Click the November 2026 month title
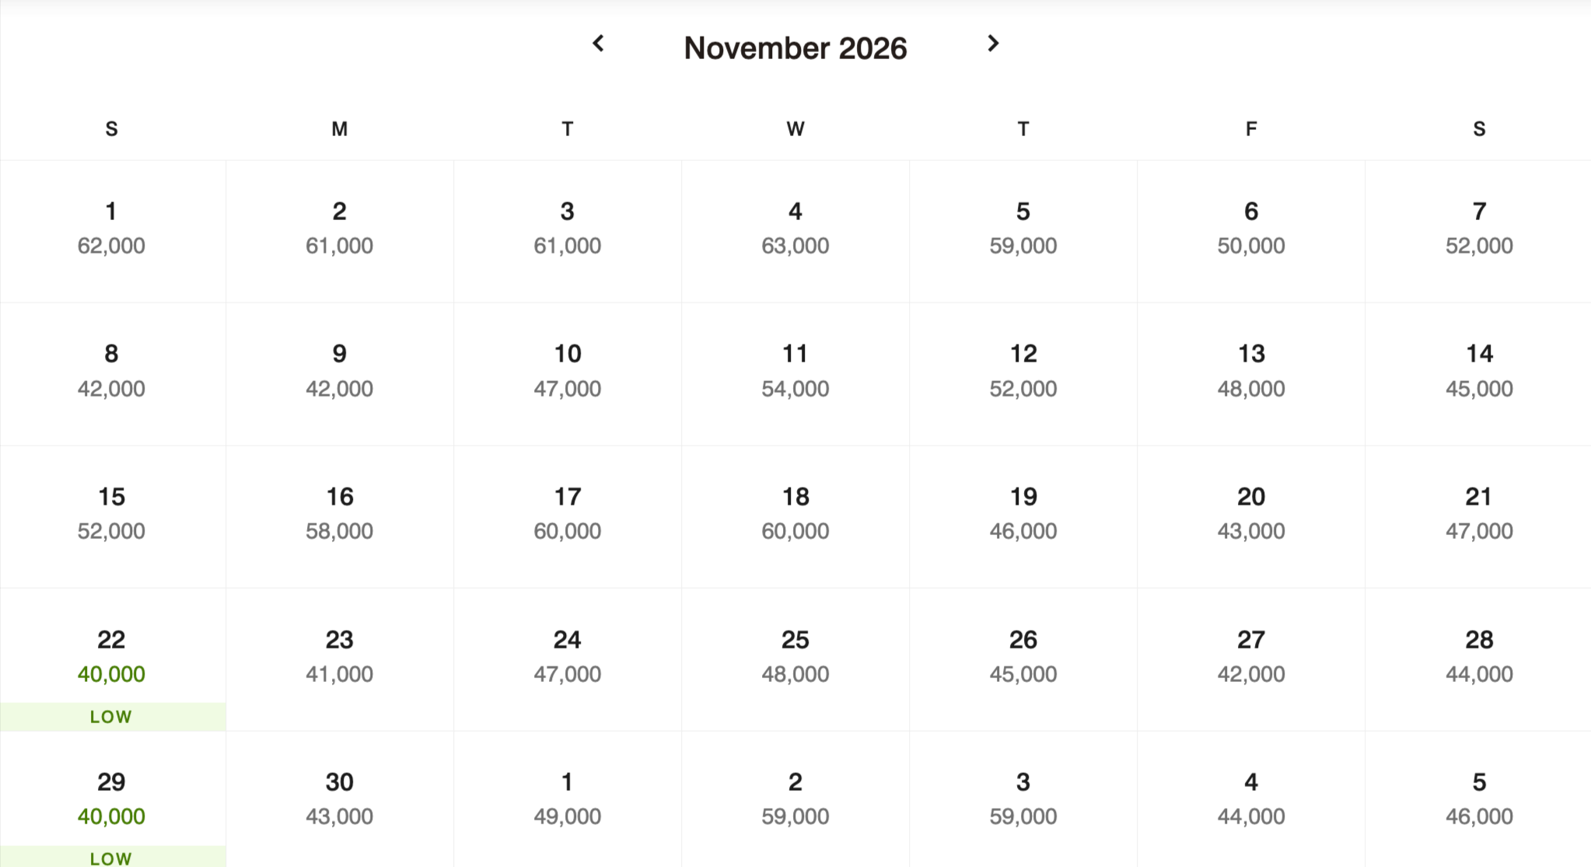1591x867 pixels. click(x=795, y=47)
